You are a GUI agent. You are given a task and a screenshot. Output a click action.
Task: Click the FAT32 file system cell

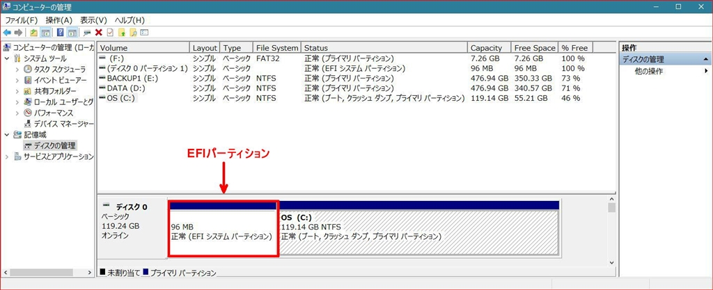coord(267,58)
